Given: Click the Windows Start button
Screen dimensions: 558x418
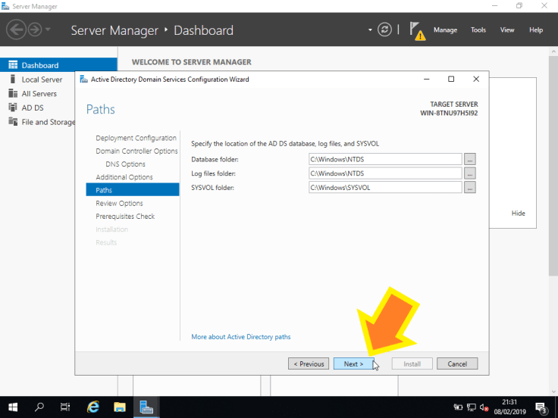Looking at the screenshot, I should pos(14,407).
